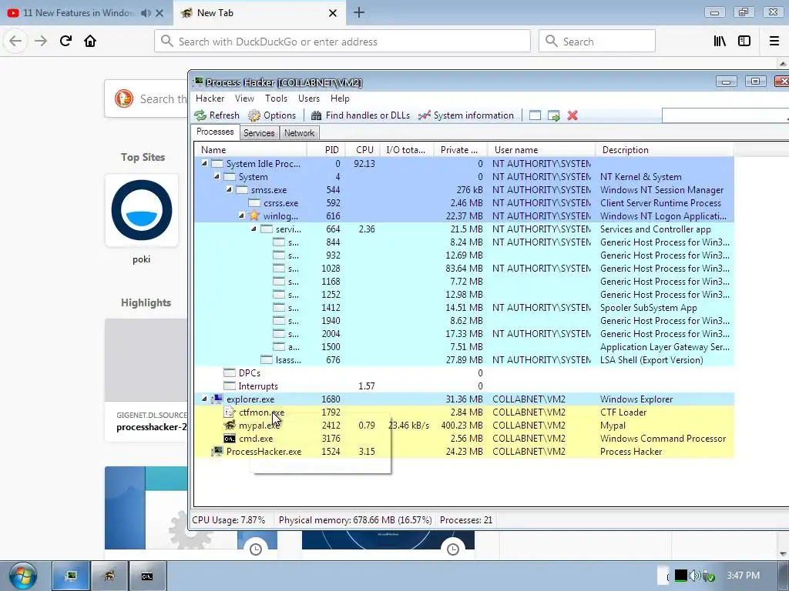
Task: Select the lsass process row
Action: pyautogui.click(x=464, y=360)
